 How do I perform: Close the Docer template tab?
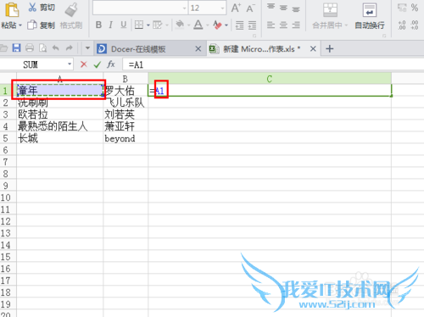tap(198, 49)
